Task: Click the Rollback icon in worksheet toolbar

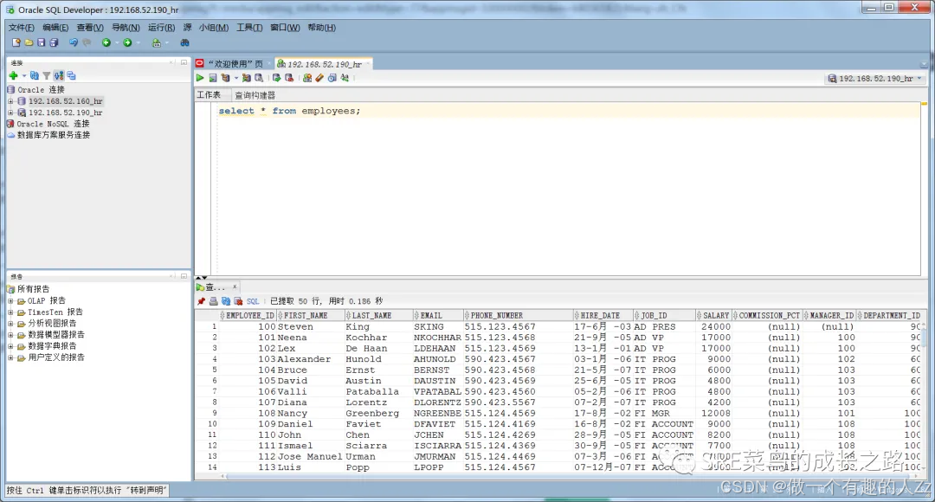Action: [289, 78]
